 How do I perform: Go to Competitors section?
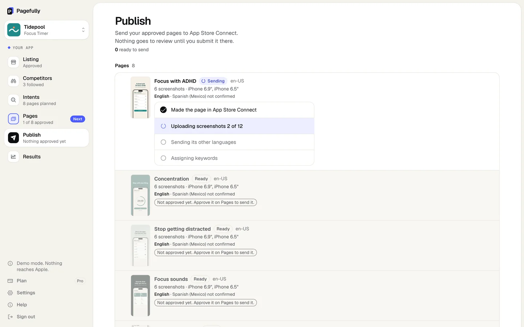(x=47, y=81)
